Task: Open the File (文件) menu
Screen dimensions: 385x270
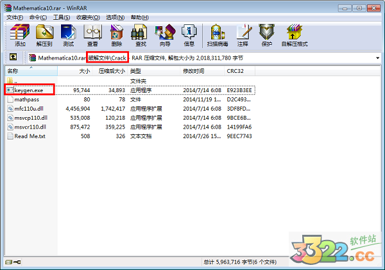Action: [x=15, y=17]
